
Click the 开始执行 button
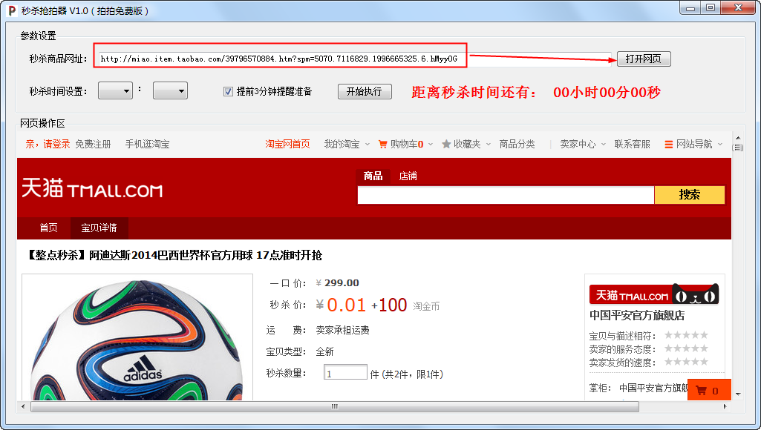point(365,91)
